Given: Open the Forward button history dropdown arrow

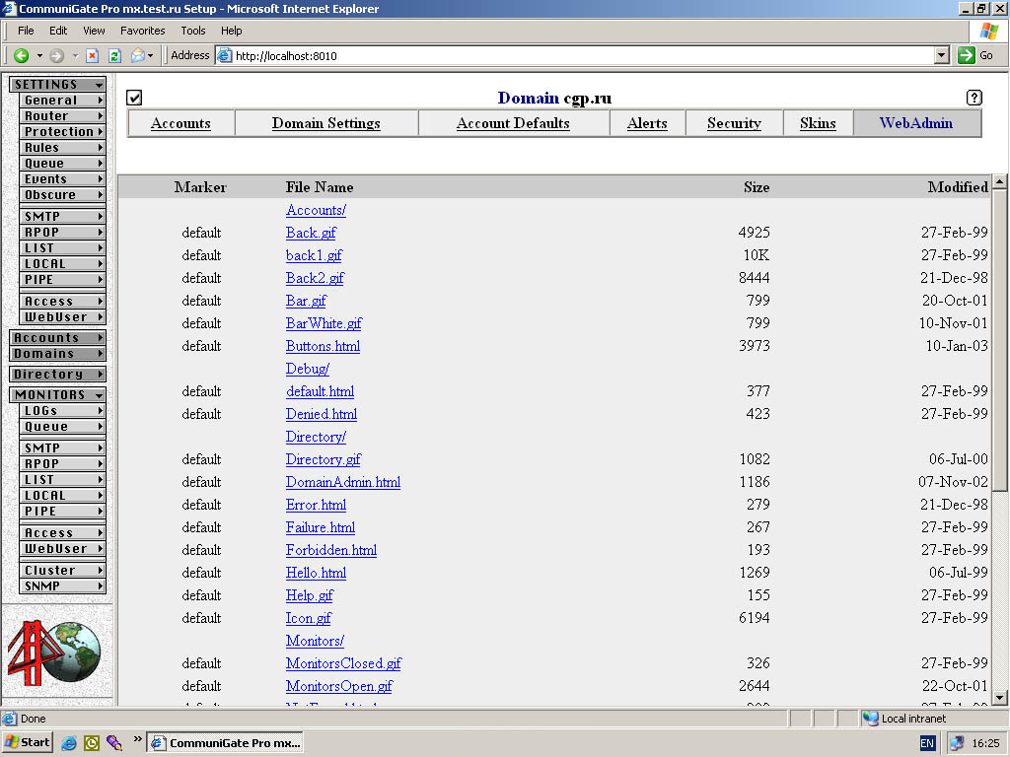Looking at the screenshot, I should point(75,56).
